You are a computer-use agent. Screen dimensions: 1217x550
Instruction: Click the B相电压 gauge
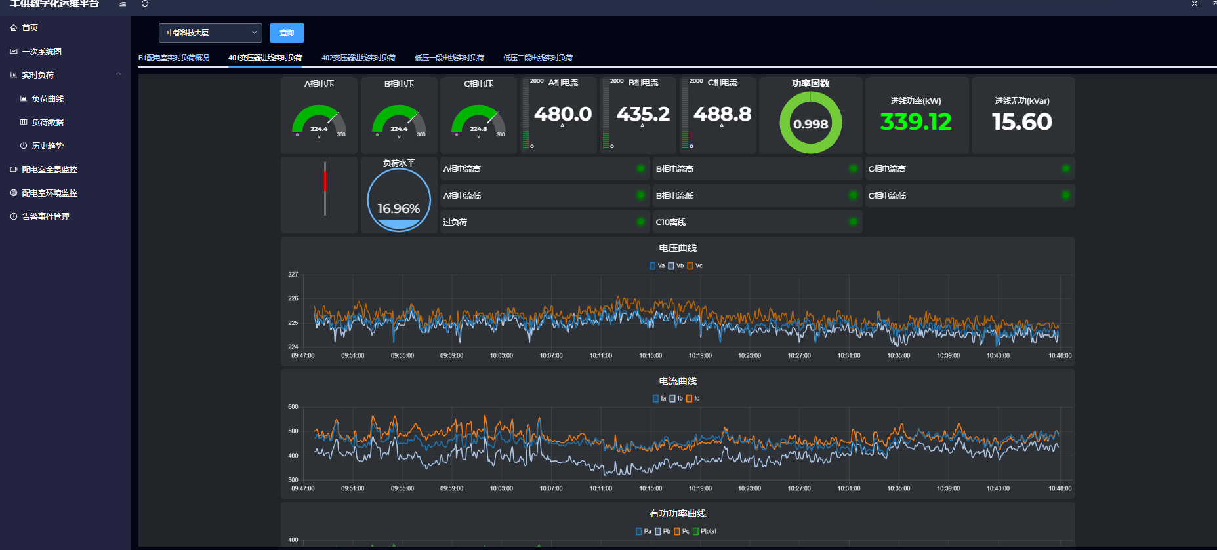pos(399,121)
